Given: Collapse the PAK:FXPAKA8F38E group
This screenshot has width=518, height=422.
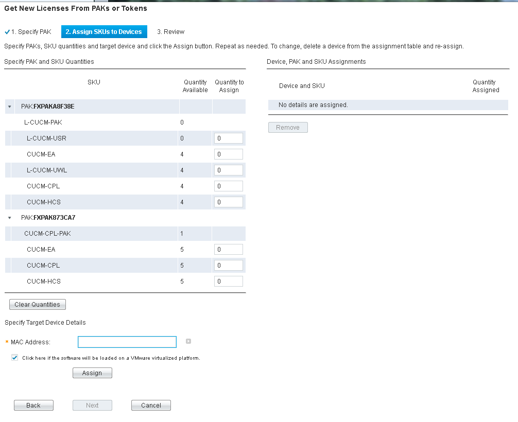Looking at the screenshot, I should (10, 107).
